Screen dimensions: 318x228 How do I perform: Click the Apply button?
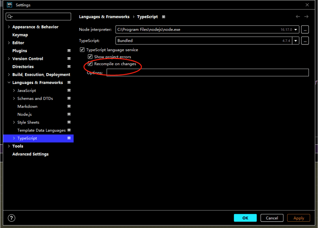pos(299,218)
